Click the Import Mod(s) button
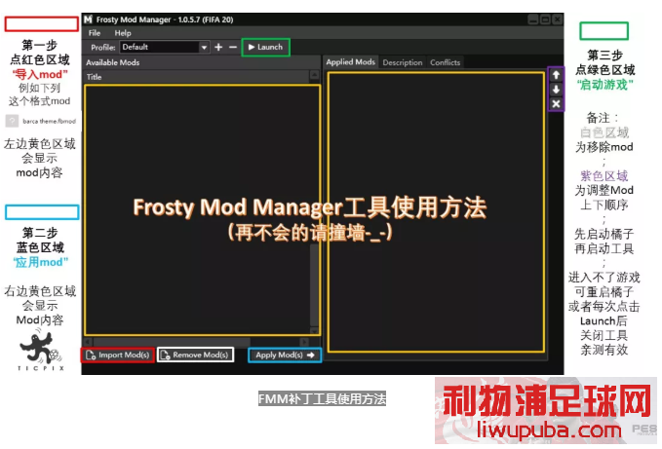Image resolution: width=662 pixels, height=449 pixels. (x=118, y=355)
